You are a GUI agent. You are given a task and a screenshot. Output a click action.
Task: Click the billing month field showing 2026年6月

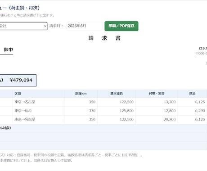(84, 26)
